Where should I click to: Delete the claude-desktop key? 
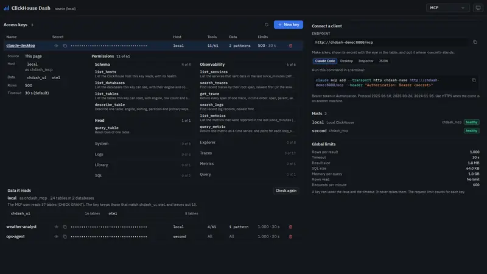[291, 46]
